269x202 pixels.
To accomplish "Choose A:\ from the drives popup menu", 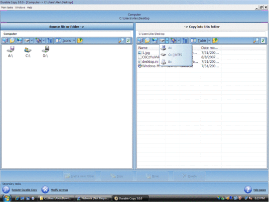I will pyautogui.click(x=175, y=48).
